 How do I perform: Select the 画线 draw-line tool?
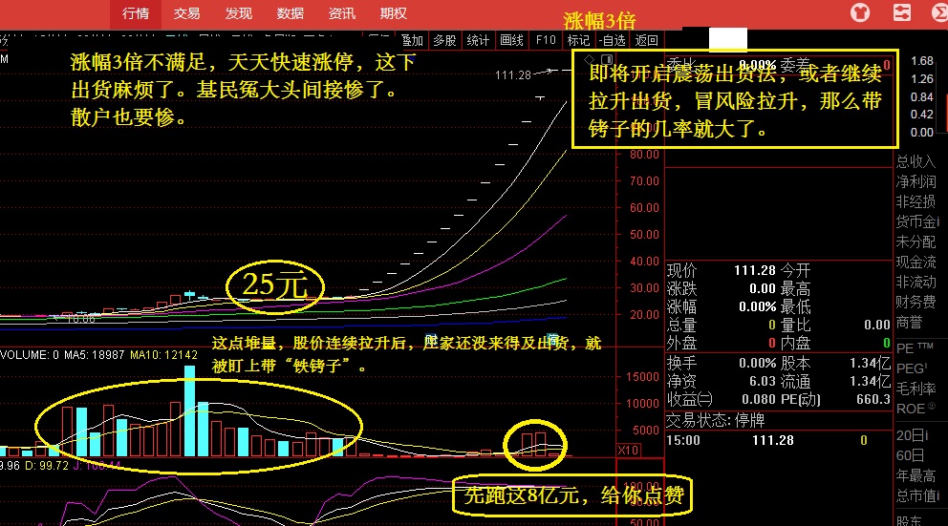point(511,40)
